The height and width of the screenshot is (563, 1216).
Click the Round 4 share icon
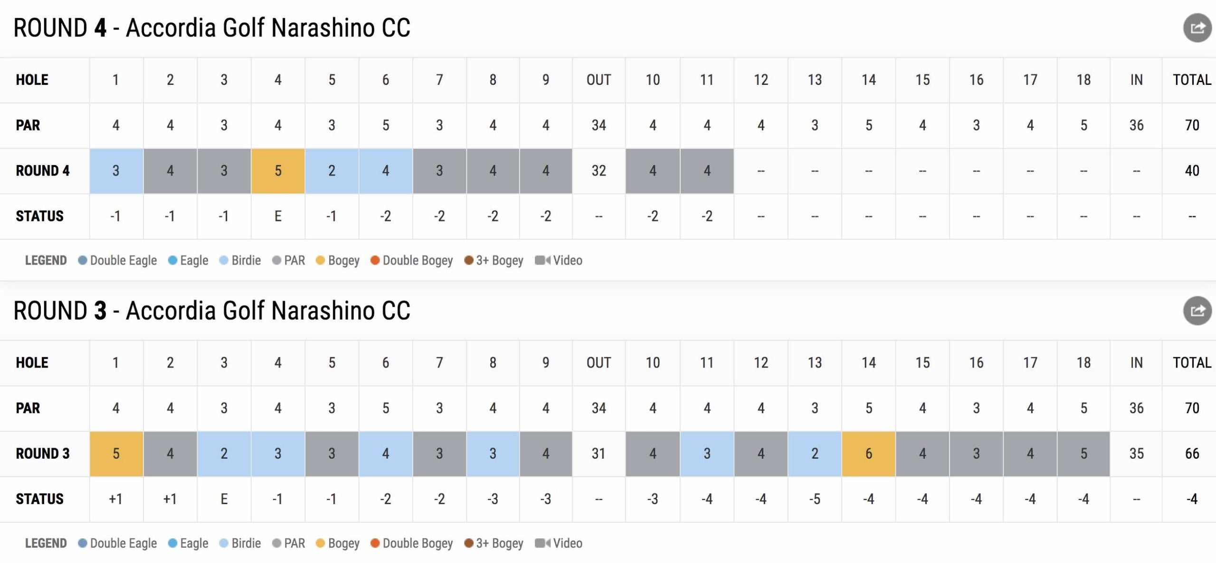coord(1197,28)
